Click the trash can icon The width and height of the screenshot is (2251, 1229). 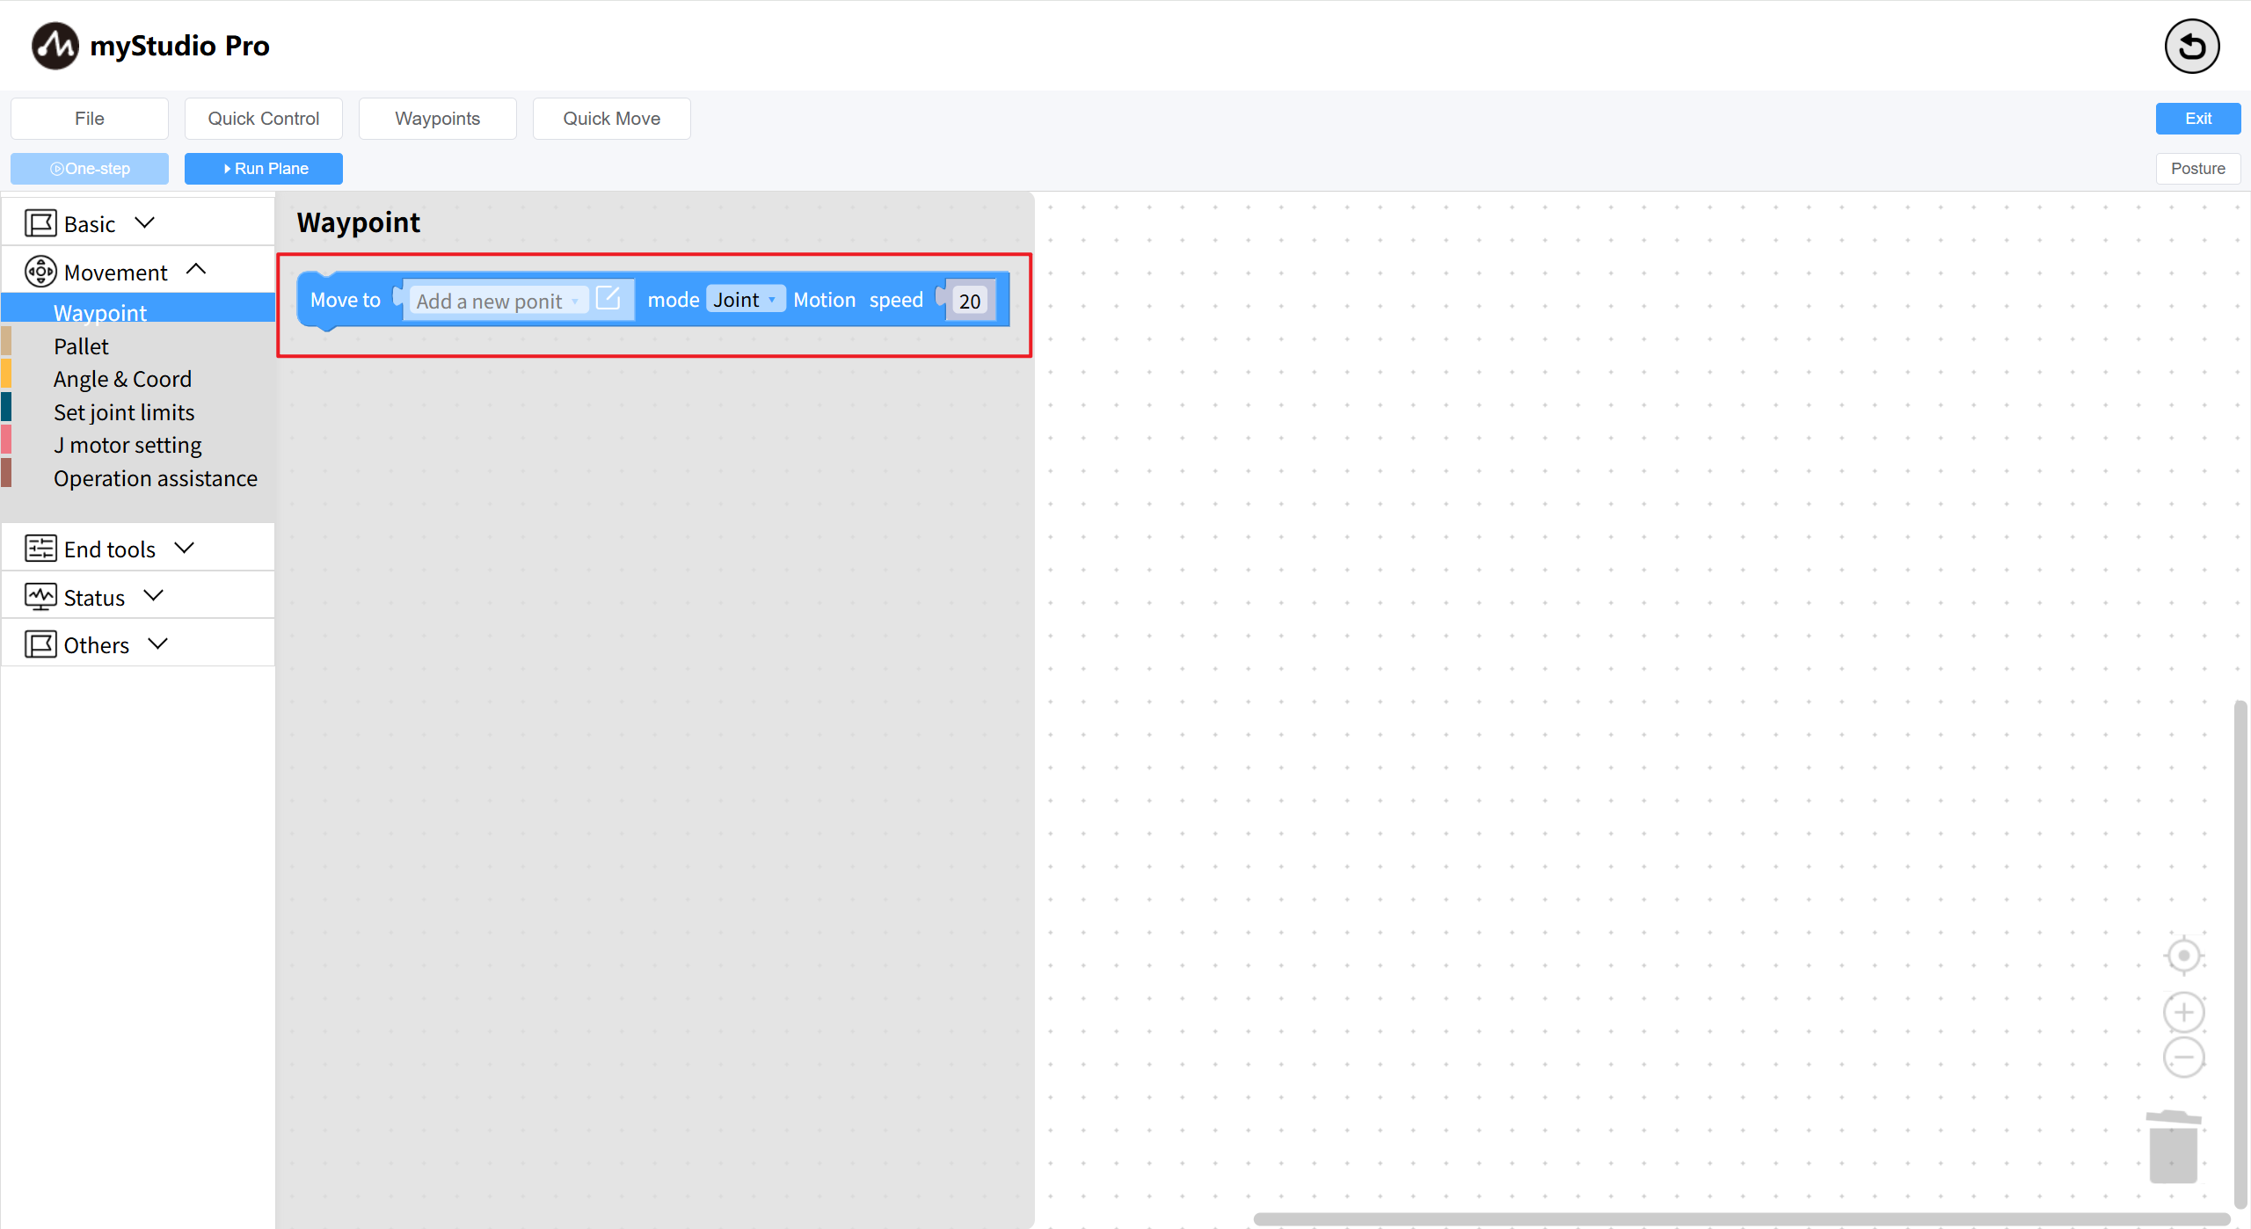point(2174,1147)
